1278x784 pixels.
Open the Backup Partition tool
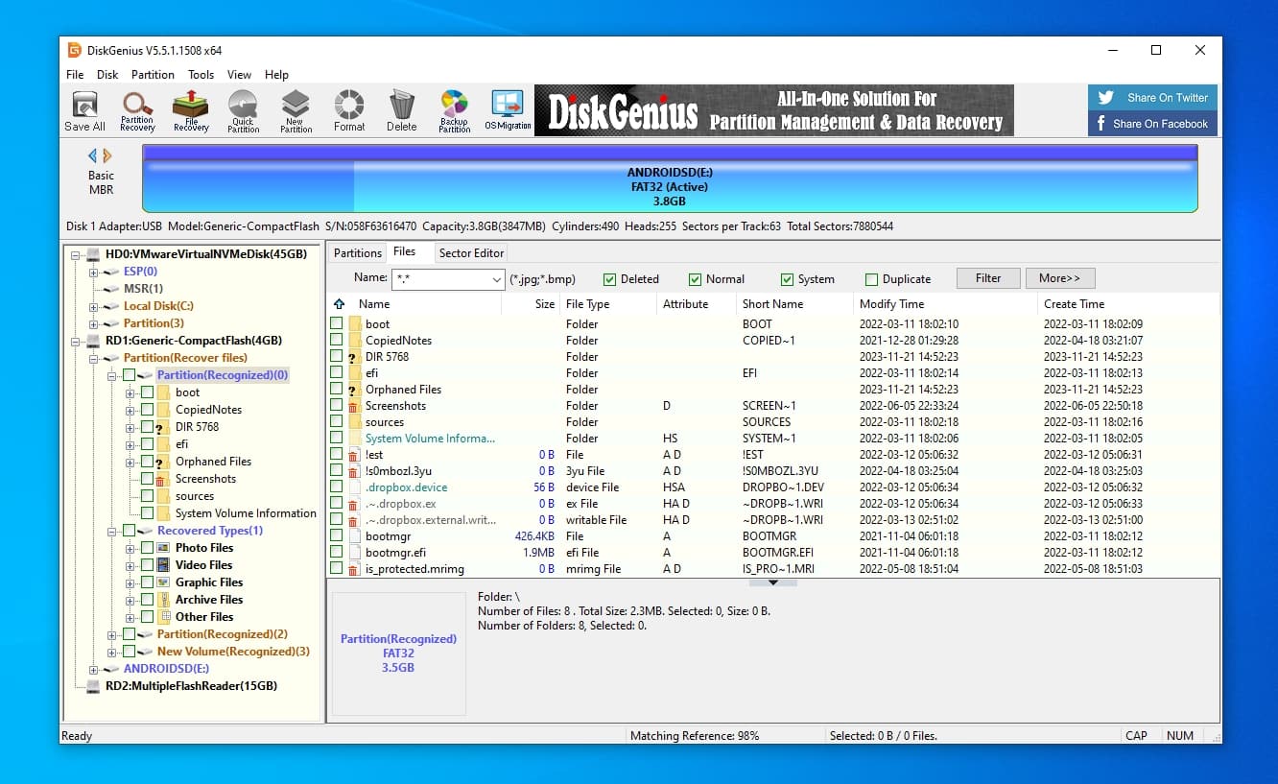click(x=454, y=110)
